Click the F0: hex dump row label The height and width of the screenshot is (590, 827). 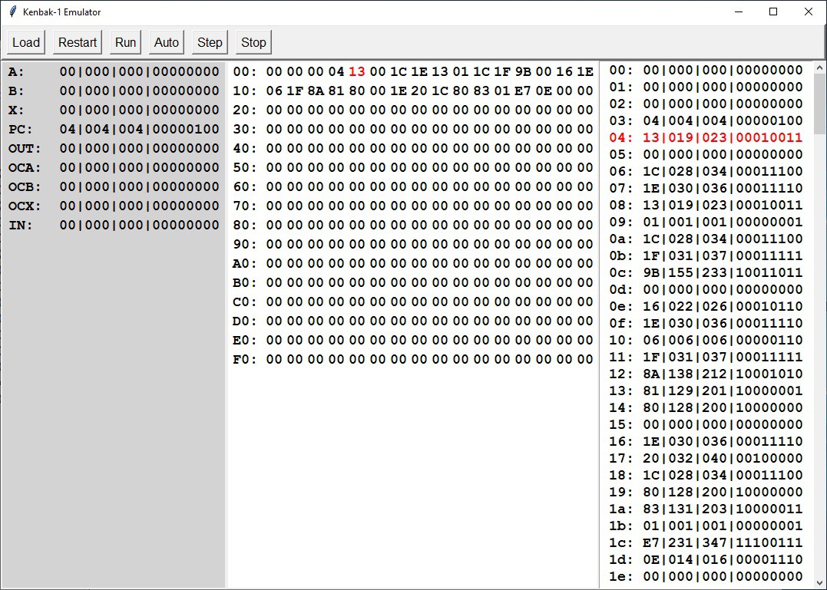[244, 359]
